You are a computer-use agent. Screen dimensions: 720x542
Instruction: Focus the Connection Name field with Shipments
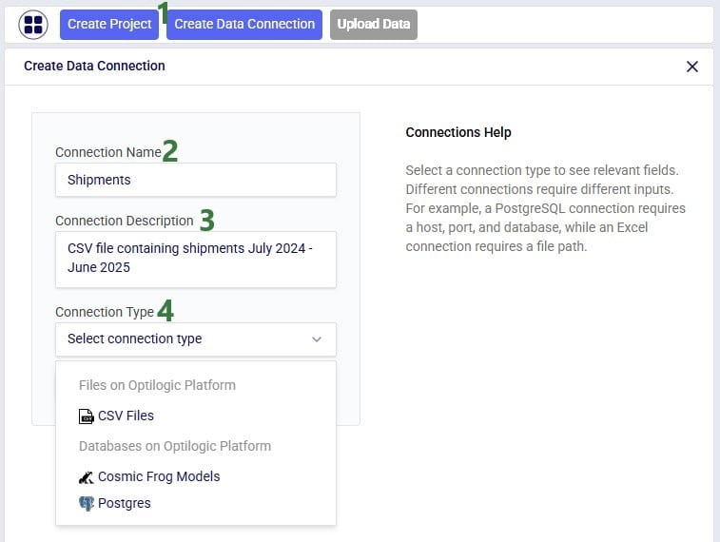(x=196, y=180)
